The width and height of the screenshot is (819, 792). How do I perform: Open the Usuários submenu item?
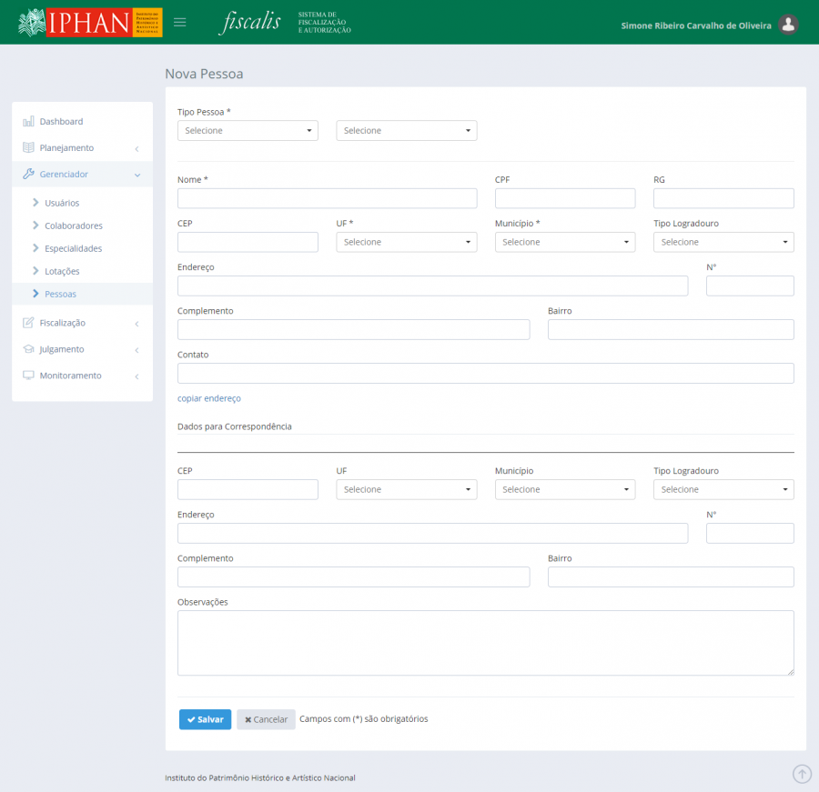pos(62,204)
